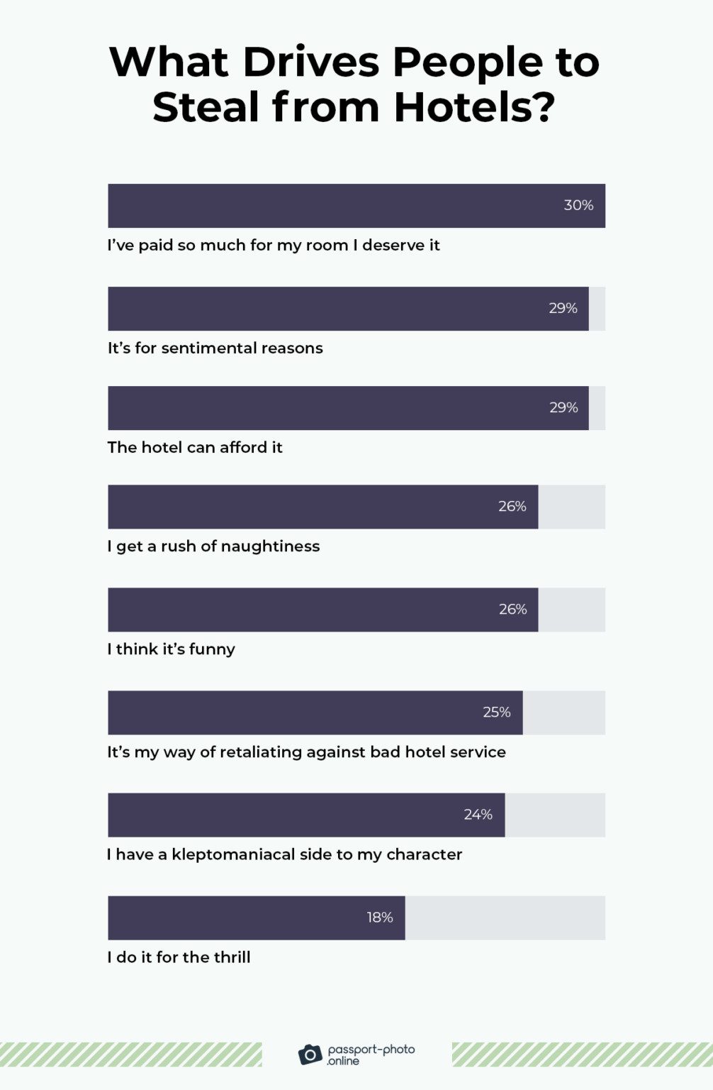Click "I've paid so much for my room" label
Image resolution: width=713 pixels, height=1090 pixels.
coord(274,246)
